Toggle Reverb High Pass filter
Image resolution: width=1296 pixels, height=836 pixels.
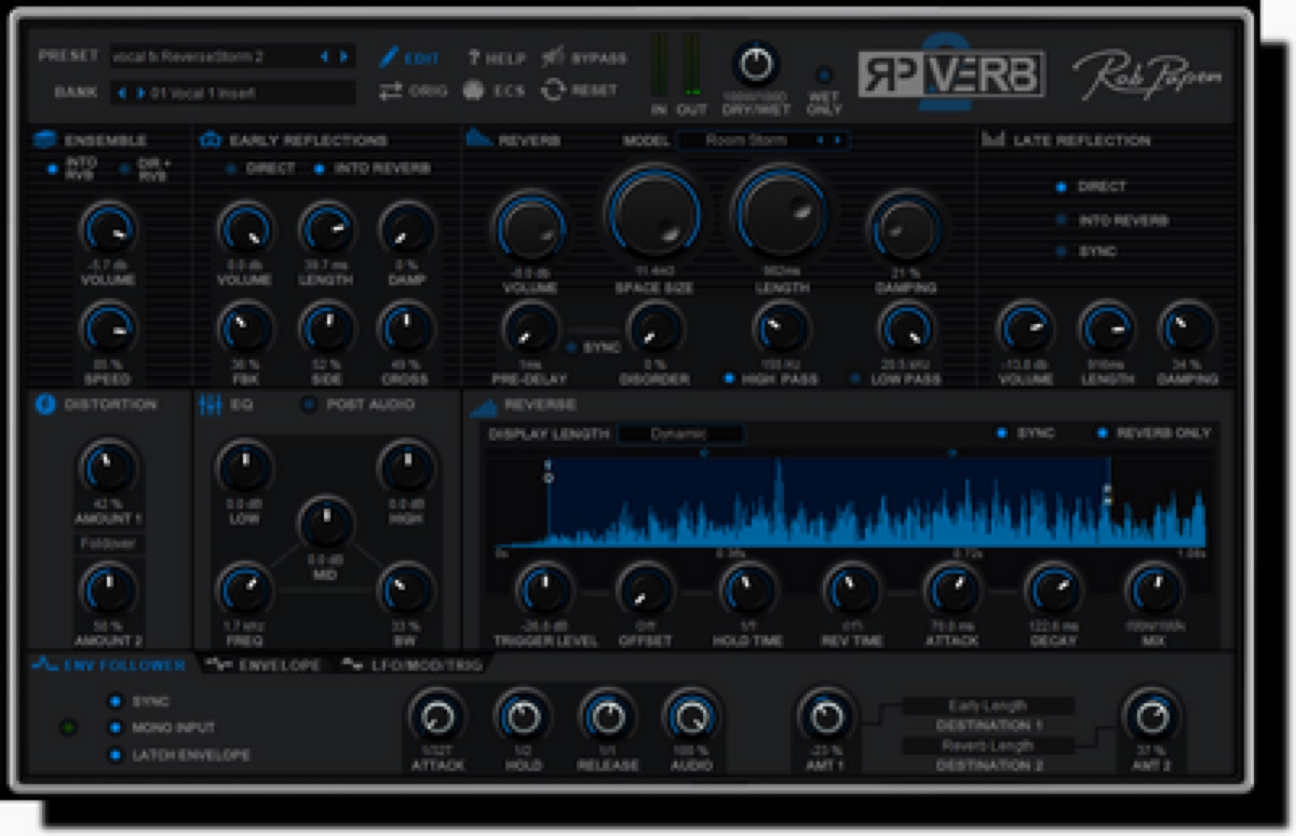pos(729,378)
